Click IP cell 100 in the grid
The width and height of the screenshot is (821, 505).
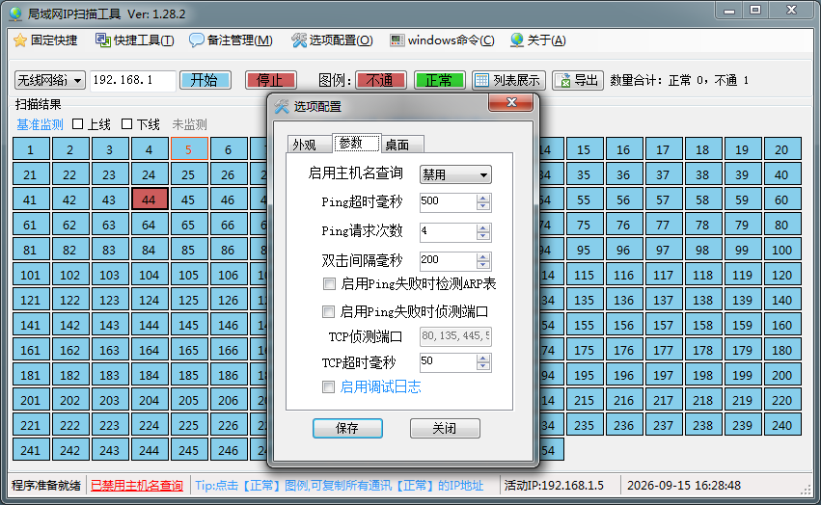pos(782,250)
